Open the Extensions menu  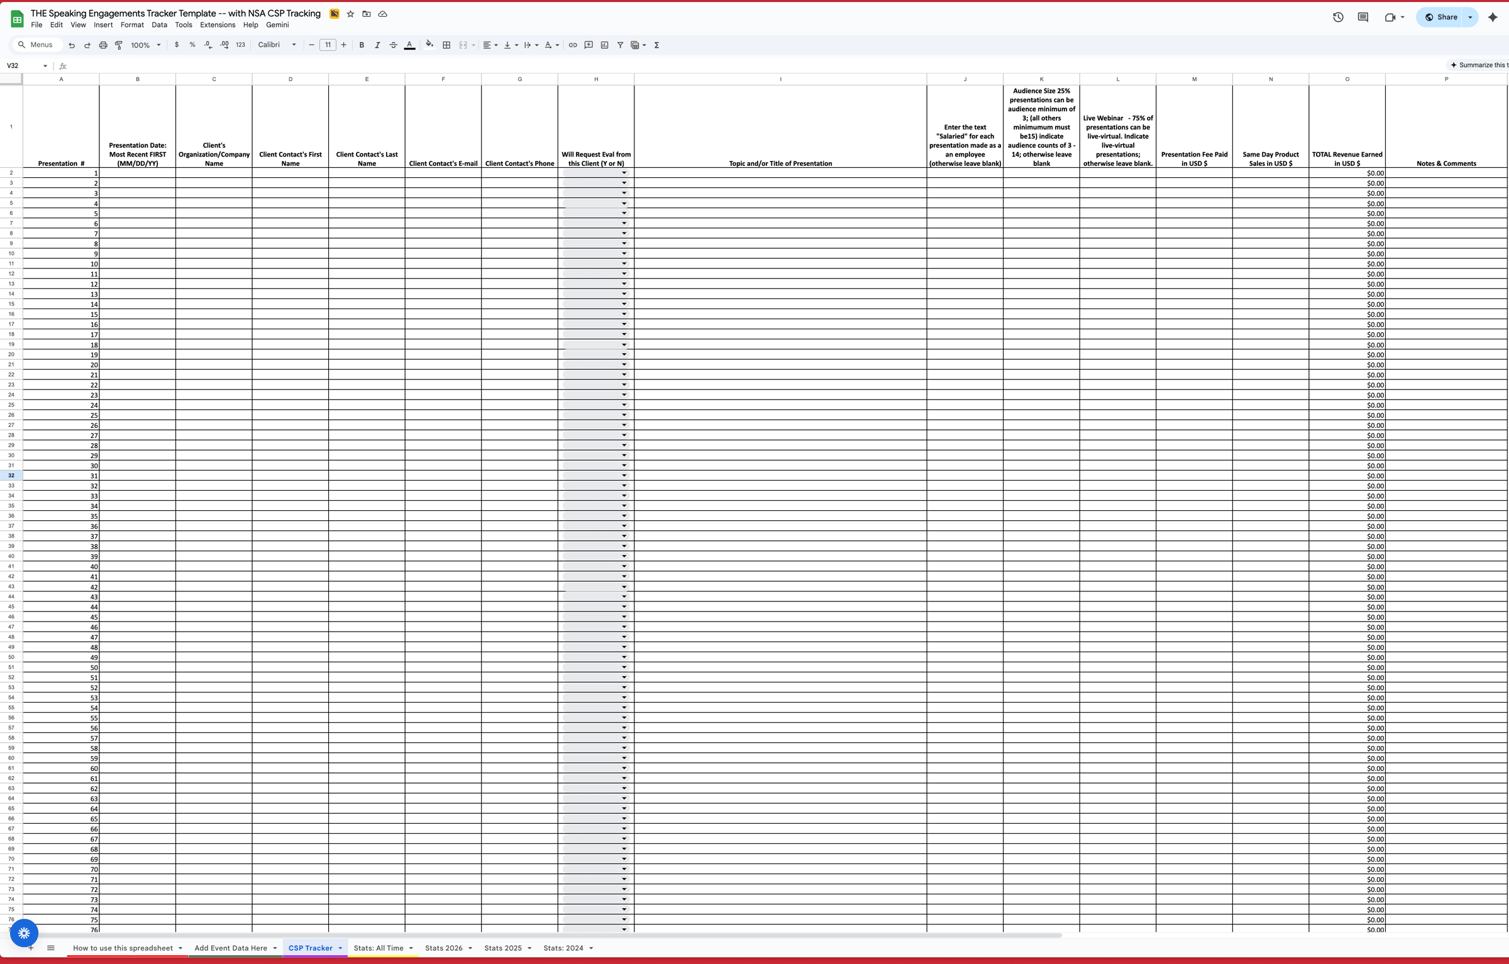click(x=218, y=25)
